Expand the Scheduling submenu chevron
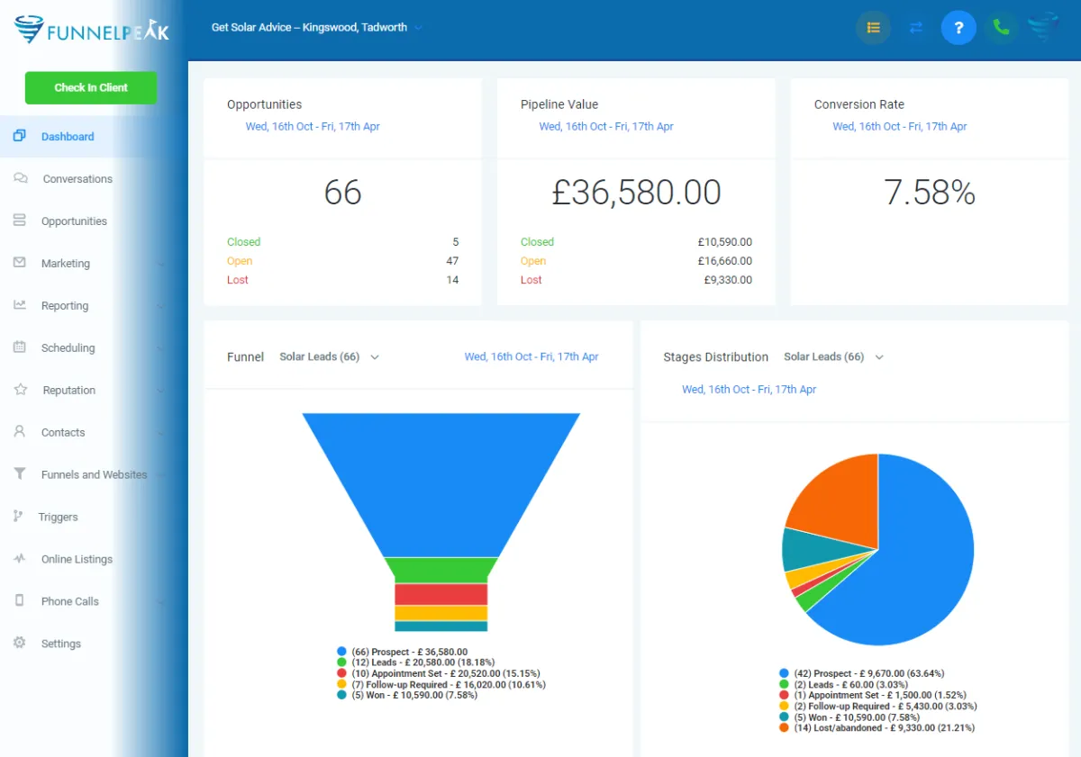Image resolution: width=1081 pixels, height=757 pixels. coord(161,348)
